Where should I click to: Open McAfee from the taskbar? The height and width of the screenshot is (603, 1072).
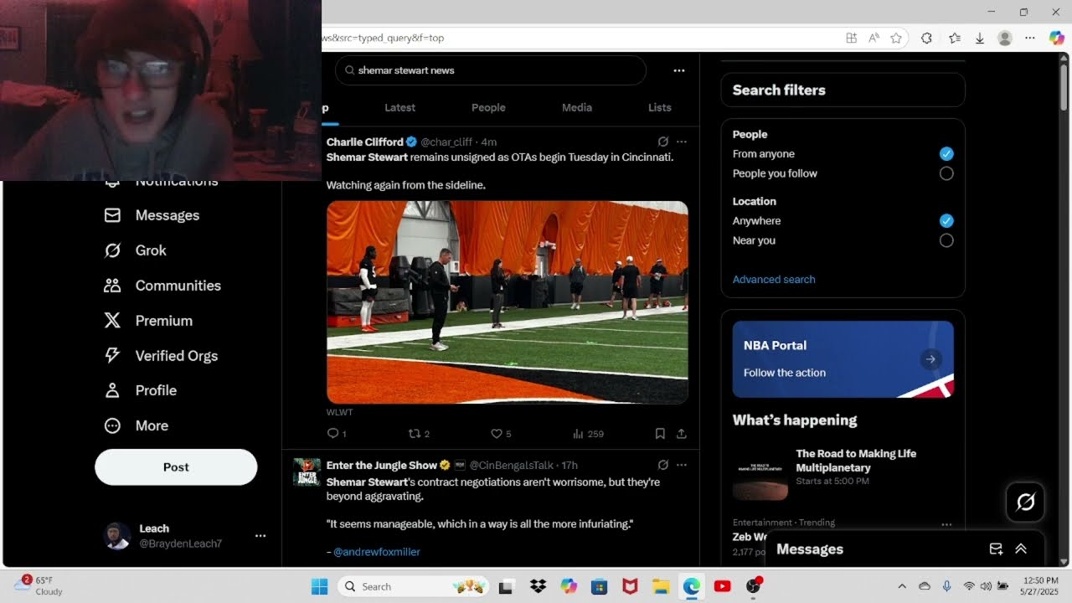630,586
